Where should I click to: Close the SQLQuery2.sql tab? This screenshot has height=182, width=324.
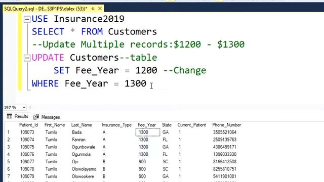(x=100, y=9)
